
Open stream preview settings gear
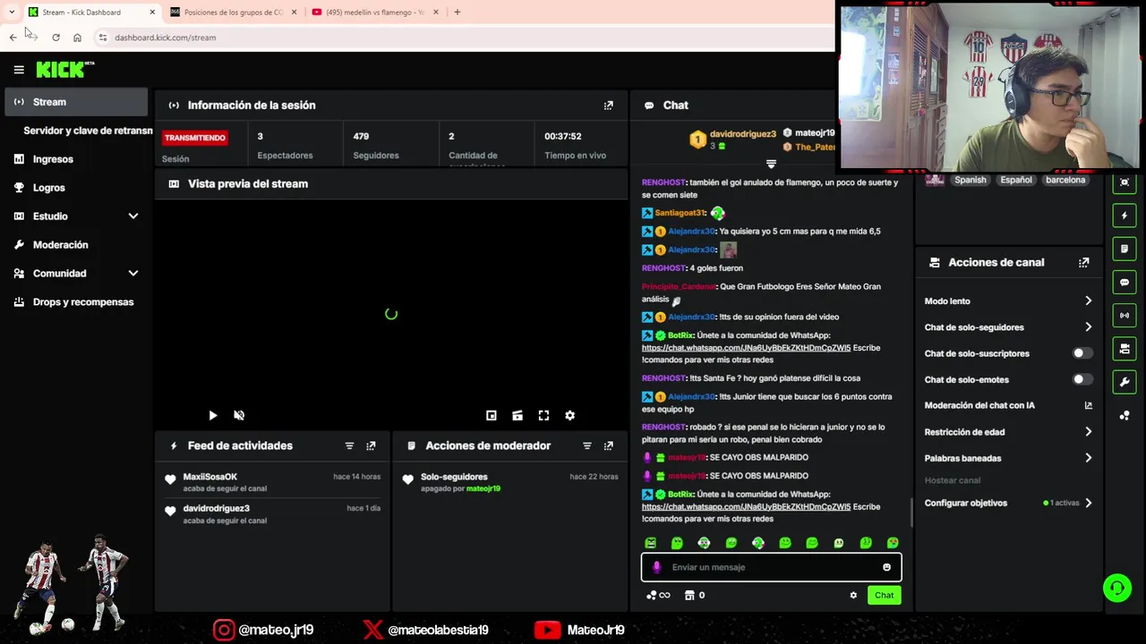[569, 416]
